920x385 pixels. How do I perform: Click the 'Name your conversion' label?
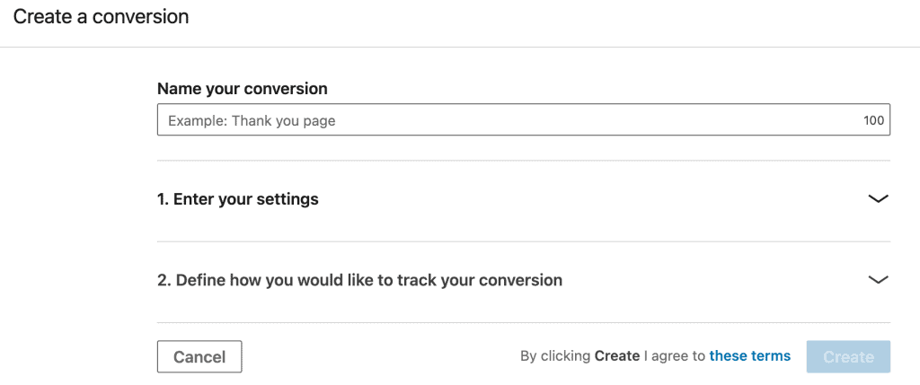click(242, 89)
